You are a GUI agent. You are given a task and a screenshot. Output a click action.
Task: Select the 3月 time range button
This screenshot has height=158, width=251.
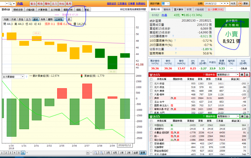(x=108, y=153)
